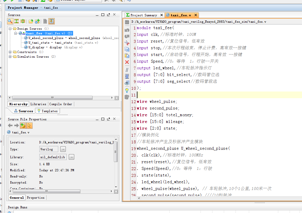Click 'module taxi_fee(' code line
The width and height of the screenshot is (302, 213).
(x=156, y=28)
